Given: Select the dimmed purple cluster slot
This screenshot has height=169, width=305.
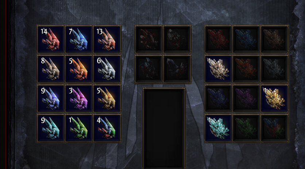Looking at the screenshot, I should click(x=246, y=99).
